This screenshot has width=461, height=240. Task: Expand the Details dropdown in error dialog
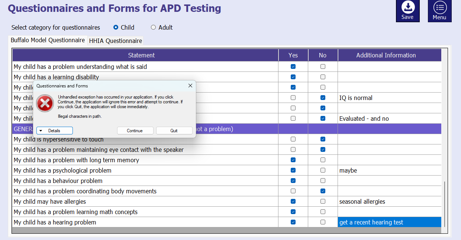(54, 131)
